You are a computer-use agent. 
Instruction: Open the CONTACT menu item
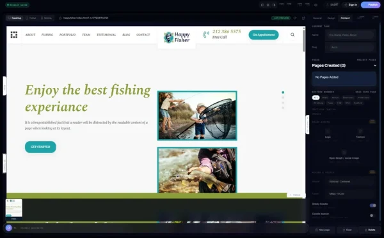click(x=143, y=34)
